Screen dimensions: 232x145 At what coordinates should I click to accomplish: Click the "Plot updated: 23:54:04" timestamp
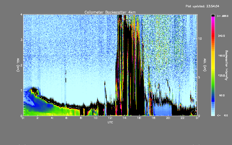click(202, 6)
